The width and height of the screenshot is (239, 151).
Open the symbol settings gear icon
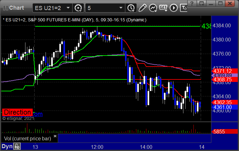[x=78, y=8]
